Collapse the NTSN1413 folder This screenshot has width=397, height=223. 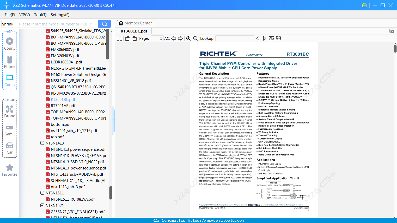(x=42, y=143)
